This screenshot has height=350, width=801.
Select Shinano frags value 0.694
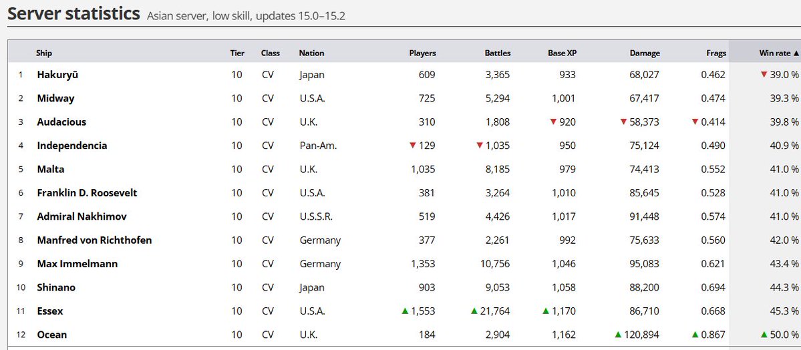[x=713, y=287]
